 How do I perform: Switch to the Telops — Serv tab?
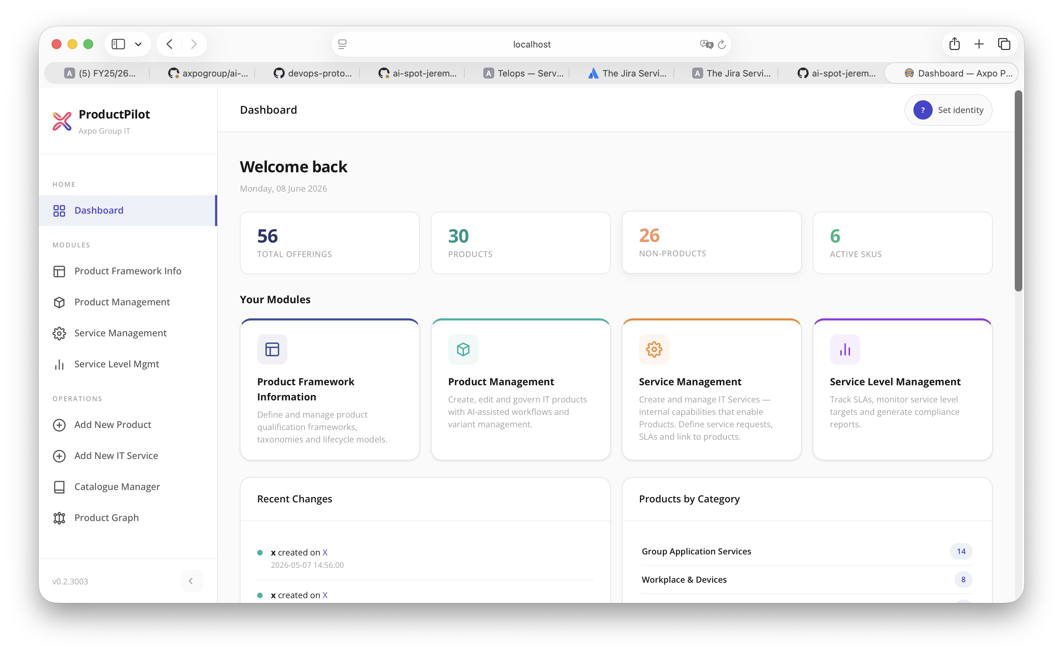coord(523,73)
